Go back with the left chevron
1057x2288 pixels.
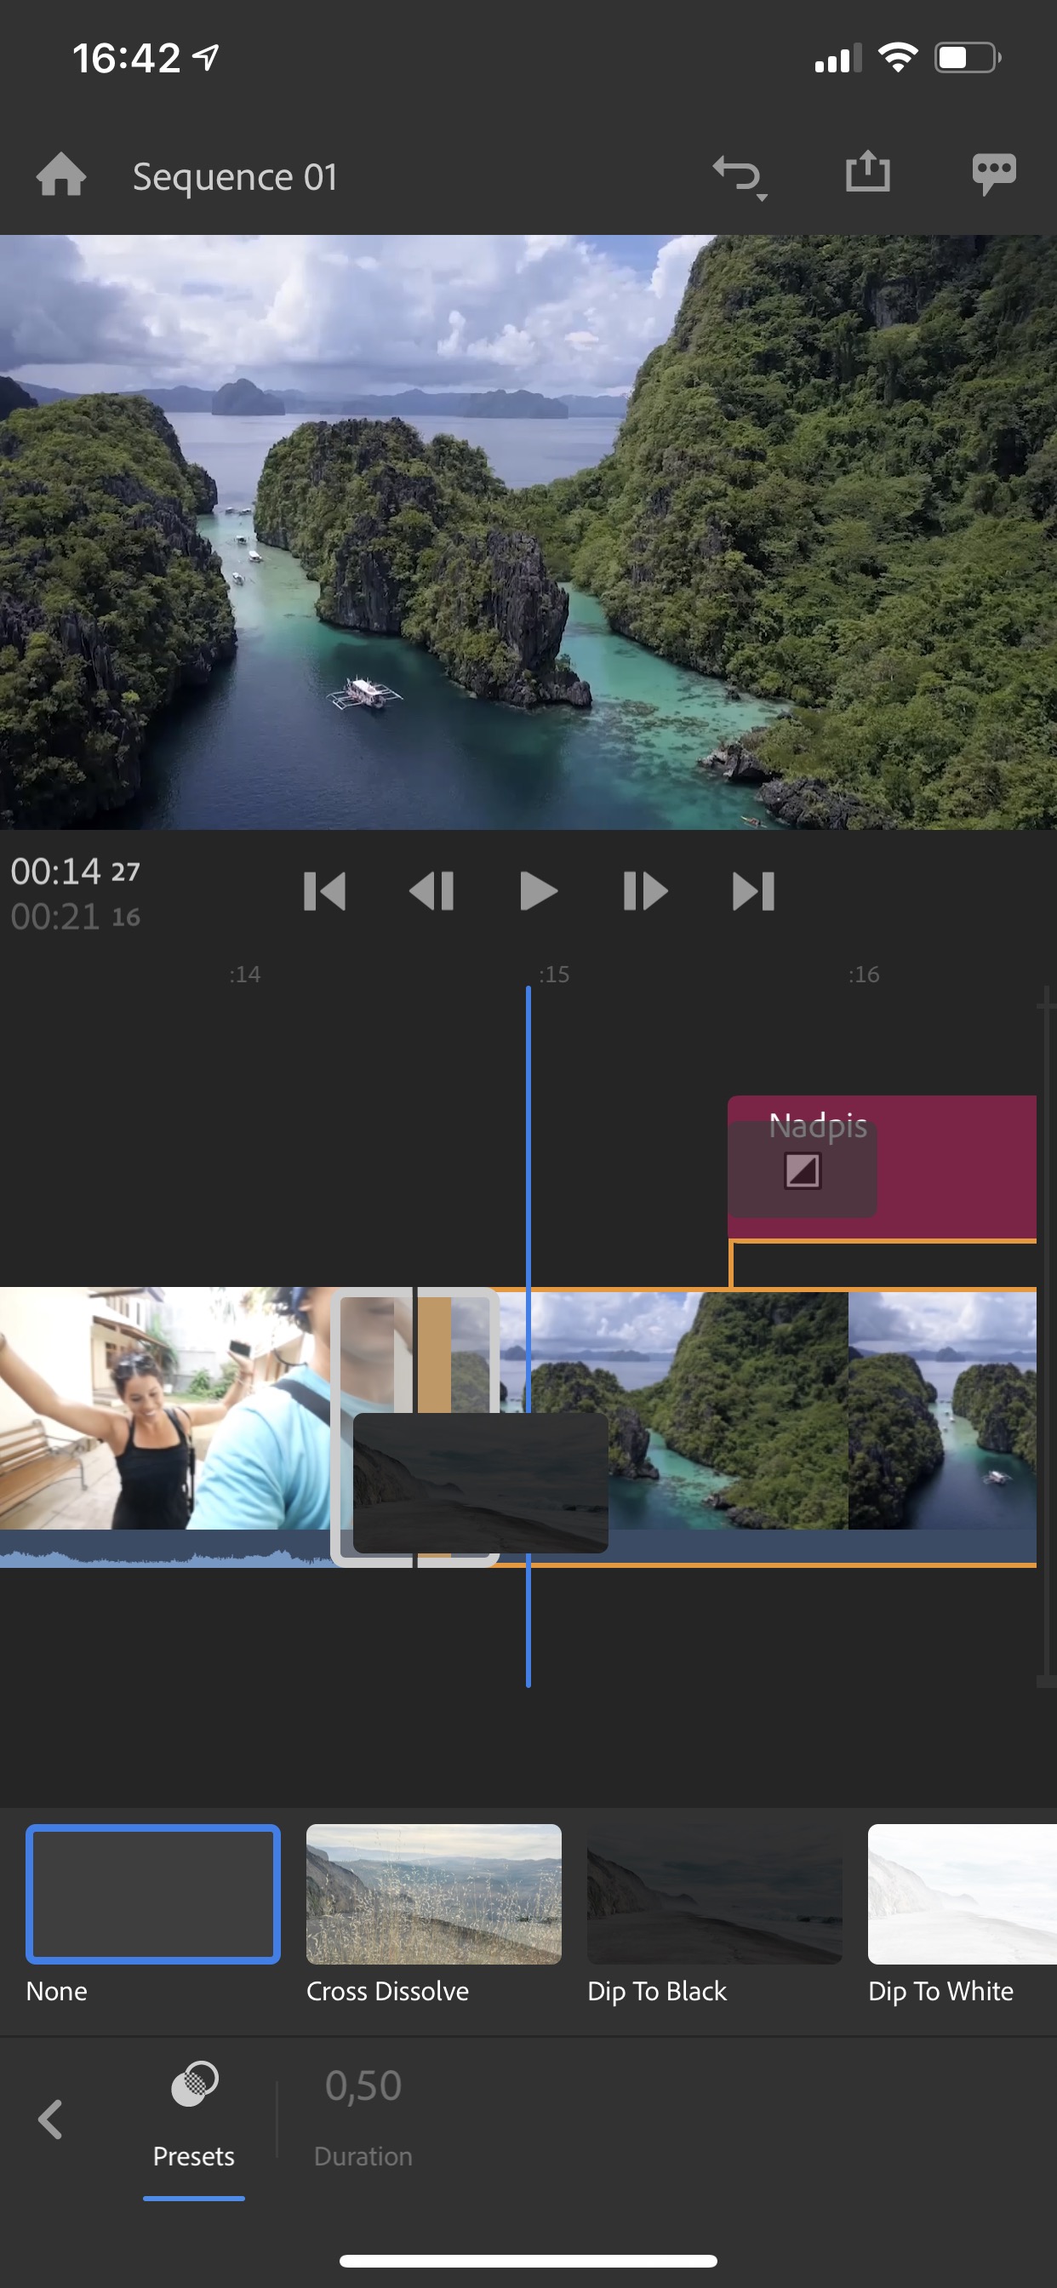49,2119
